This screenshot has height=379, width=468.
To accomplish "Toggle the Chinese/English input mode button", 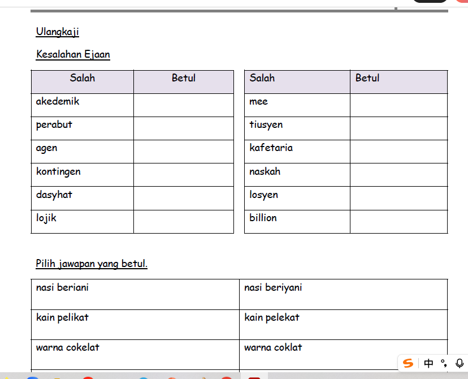I will [x=428, y=363].
